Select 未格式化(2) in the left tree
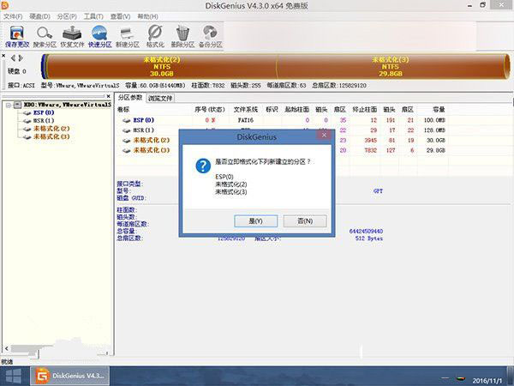 click(x=51, y=129)
